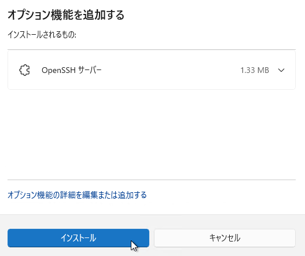Show the description under the OpenSSH サーバー row
Viewport: 305px width, 256px height.
pos(281,70)
